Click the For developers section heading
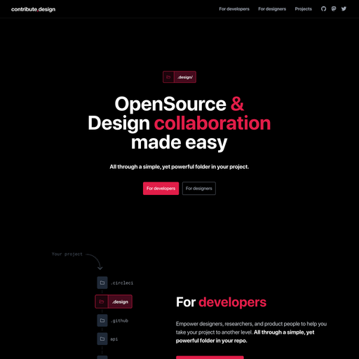 221,302
